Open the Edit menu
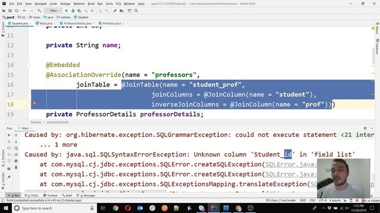The width and height of the screenshot is (380, 213). tap(20, 4)
